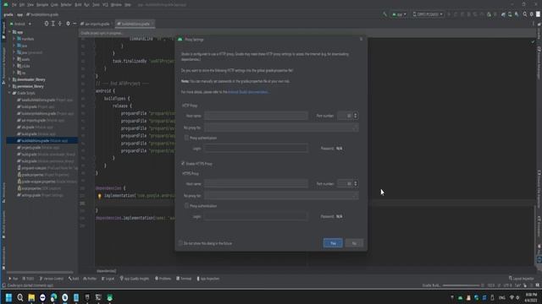Click the Make Project hammer icon
Screen dimensions: 542x304
[384, 14]
